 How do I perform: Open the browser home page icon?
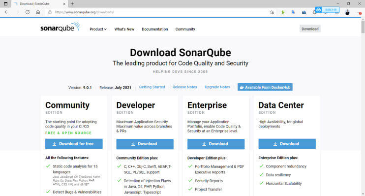(x=38, y=12)
